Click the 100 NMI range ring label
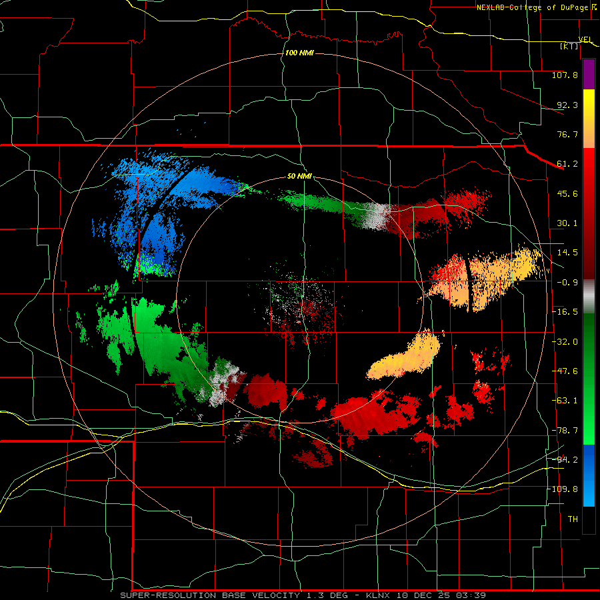This screenshot has width=600, height=600. coord(299,53)
